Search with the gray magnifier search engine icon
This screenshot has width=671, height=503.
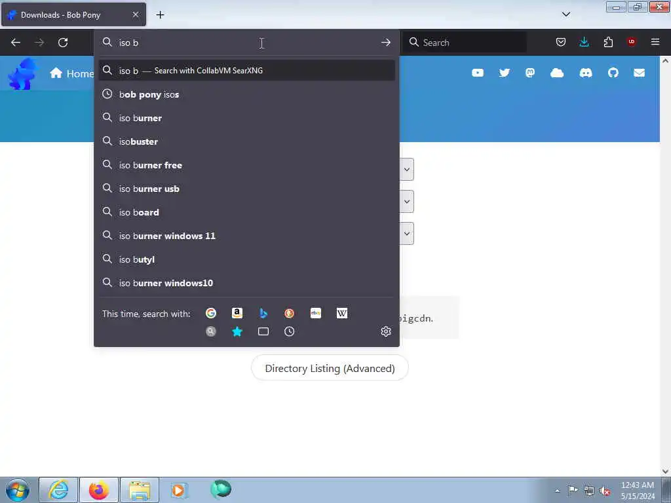[x=210, y=331]
